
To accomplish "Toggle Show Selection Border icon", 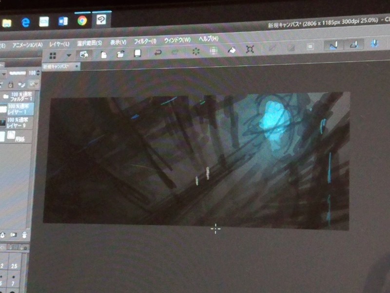I will pos(310,46).
